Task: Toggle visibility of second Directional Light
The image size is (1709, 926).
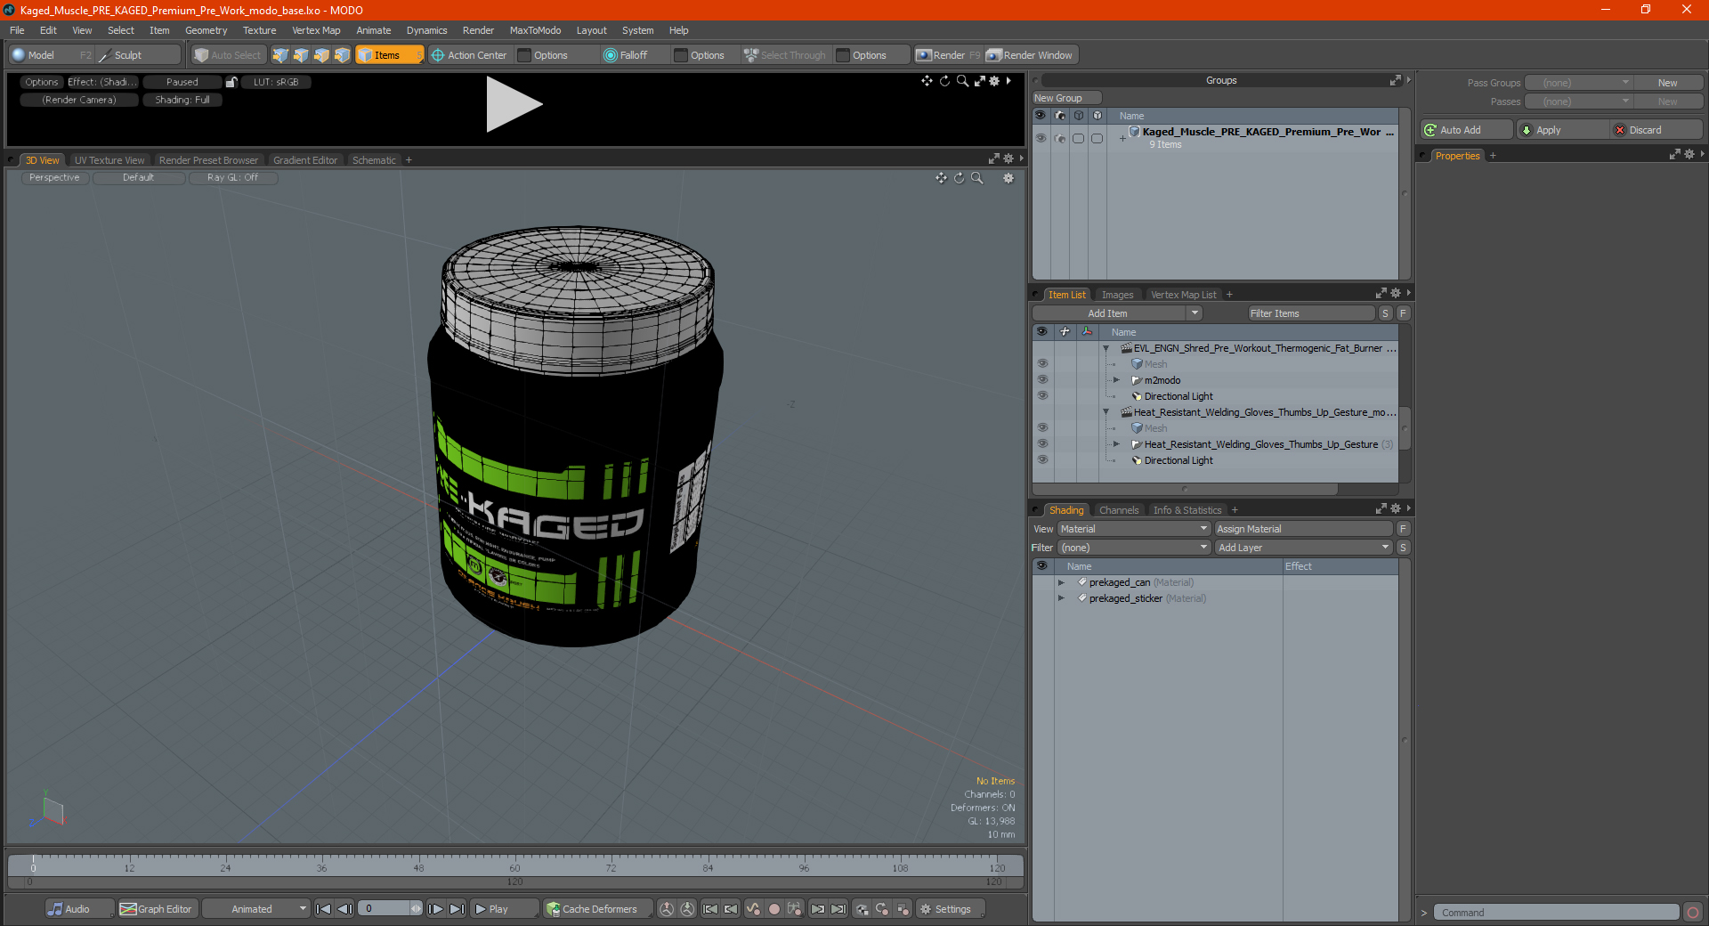Action: tap(1042, 460)
